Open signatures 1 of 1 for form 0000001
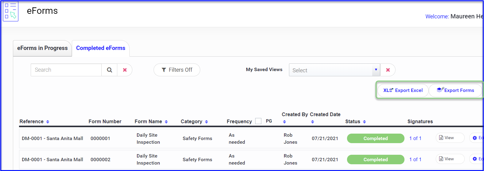This screenshot has height=171, width=484. point(415,139)
